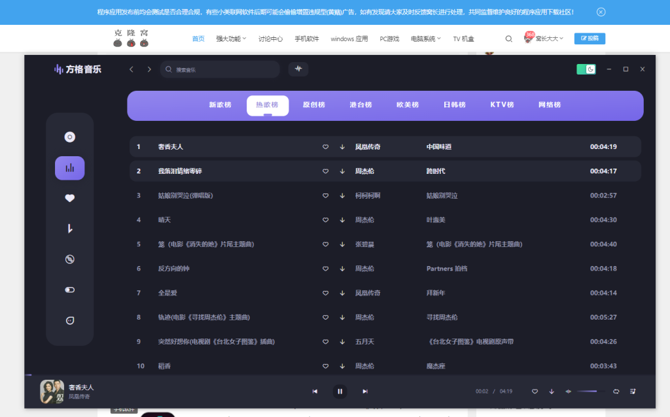Switch to 新歌榜 tab
Viewport: 670px width, 417px height.
coord(220,105)
